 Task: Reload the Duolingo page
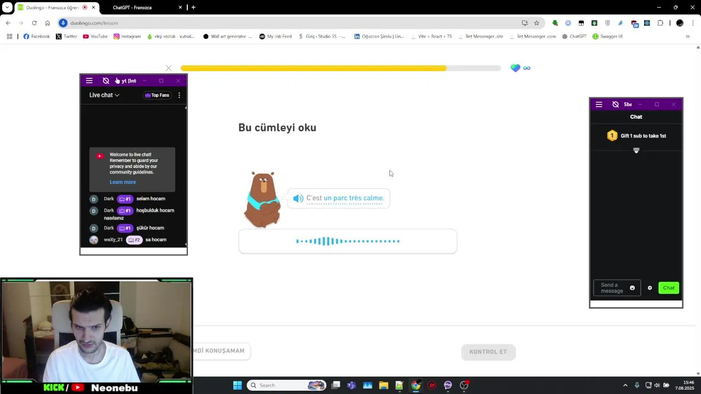pos(34,23)
